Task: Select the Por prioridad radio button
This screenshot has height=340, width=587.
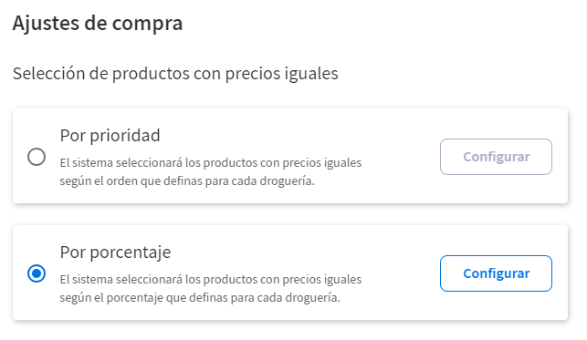Action: click(37, 157)
